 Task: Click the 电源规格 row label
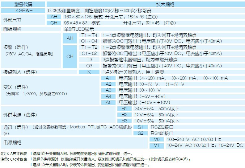(x=13, y=142)
